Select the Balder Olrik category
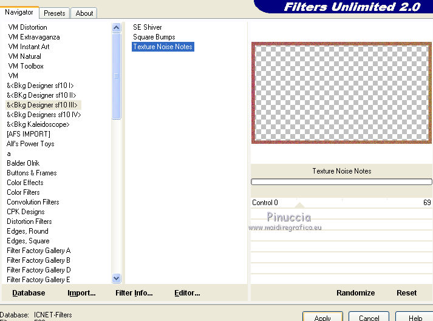This screenshot has height=321, width=433. click(x=23, y=163)
